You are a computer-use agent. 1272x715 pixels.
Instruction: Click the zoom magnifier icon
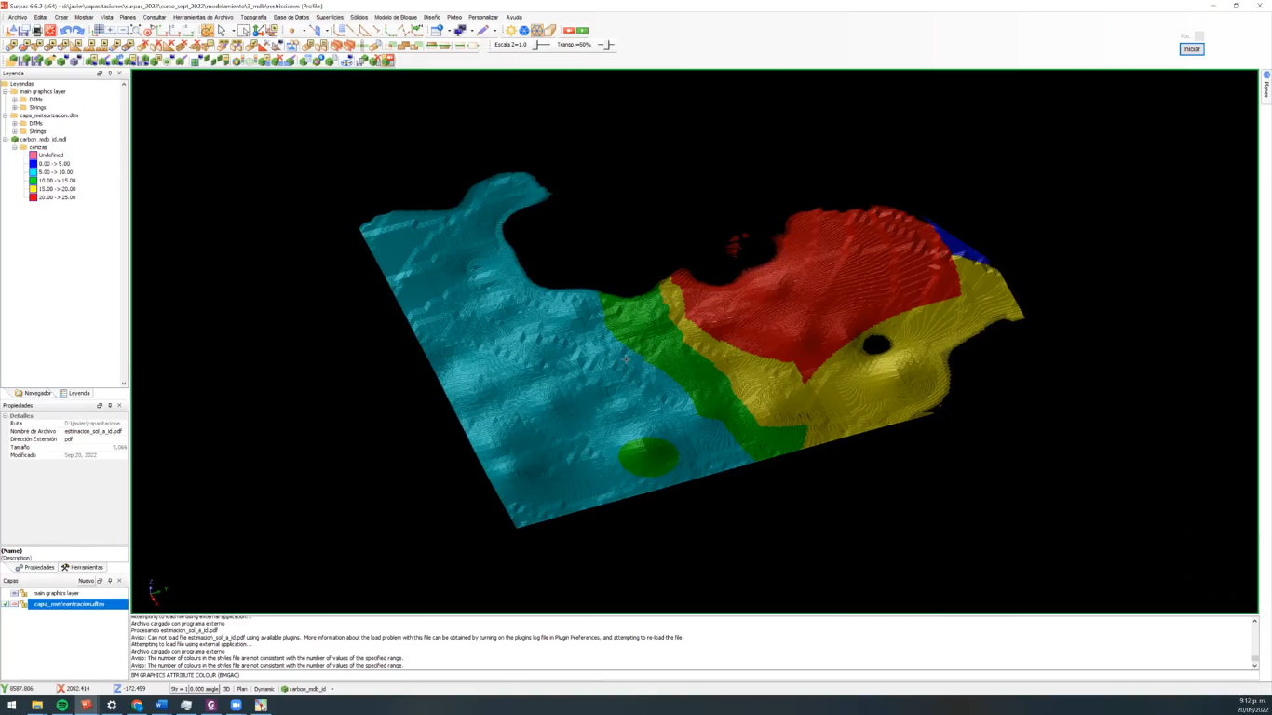137,31
